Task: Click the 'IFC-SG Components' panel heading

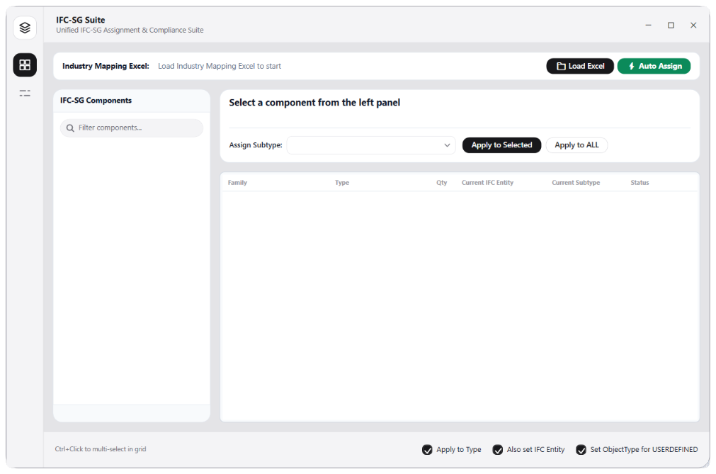Action: 96,101
